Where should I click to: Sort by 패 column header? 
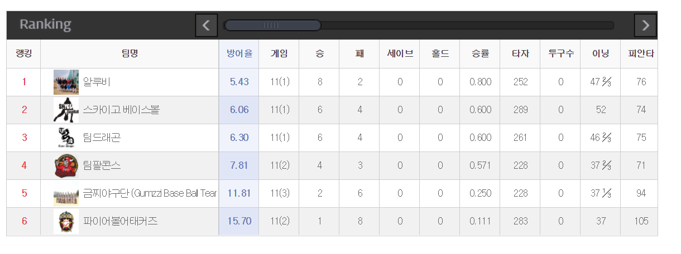[359, 54]
